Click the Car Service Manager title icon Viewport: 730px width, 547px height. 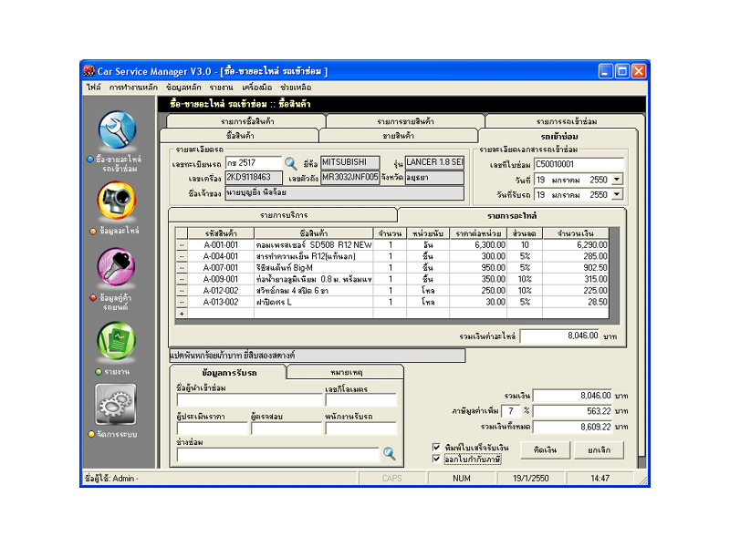[x=89, y=71]
